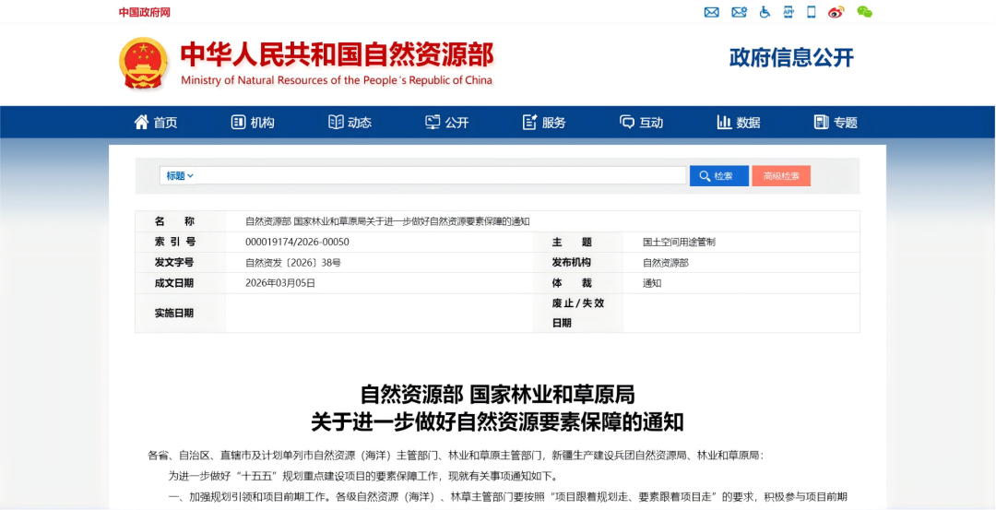Screen dimensions: 996x510
Task: Open the mobile version phone icon
Action: tap(812, 12)
